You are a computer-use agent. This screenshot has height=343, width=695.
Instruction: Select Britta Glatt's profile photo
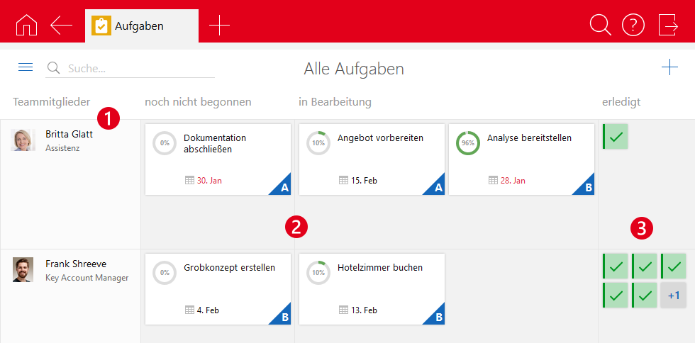[x=23, y=140]
